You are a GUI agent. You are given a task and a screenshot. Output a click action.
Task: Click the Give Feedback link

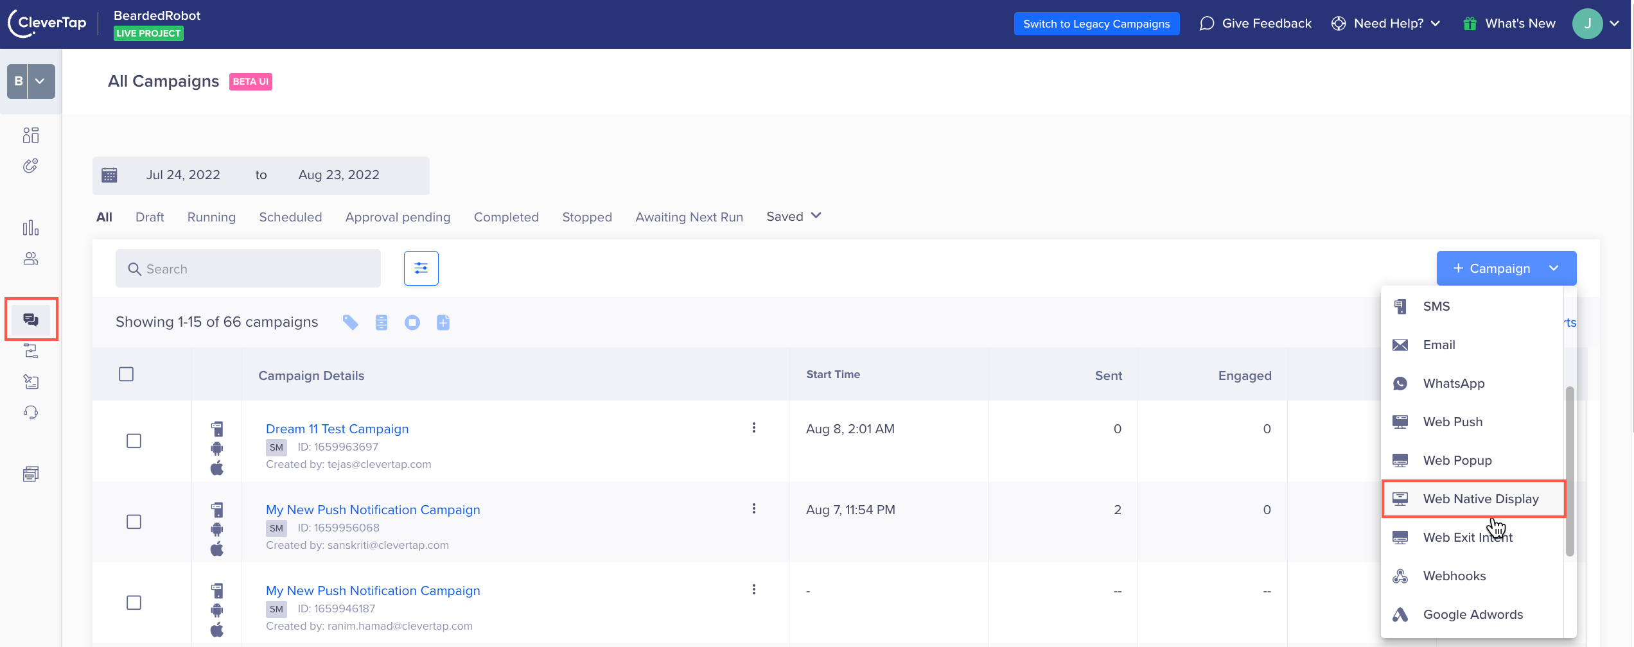[1267, 24]
